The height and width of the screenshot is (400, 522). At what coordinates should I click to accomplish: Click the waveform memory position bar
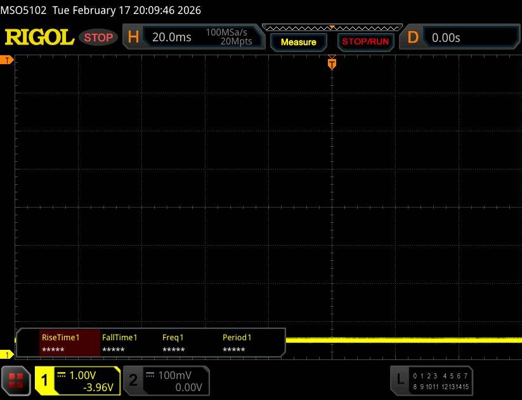[331, 27]
